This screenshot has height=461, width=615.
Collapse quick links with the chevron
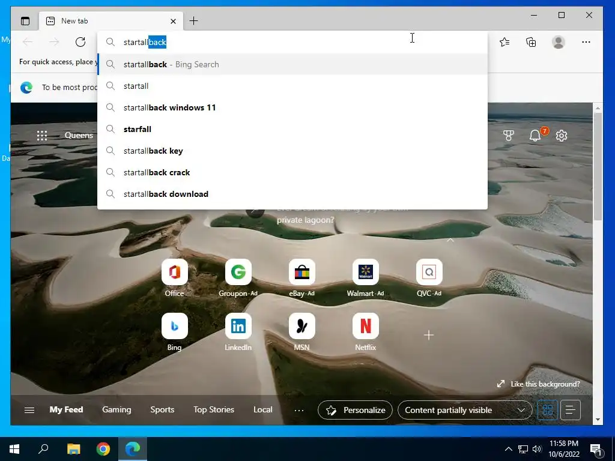click(450, 240)
